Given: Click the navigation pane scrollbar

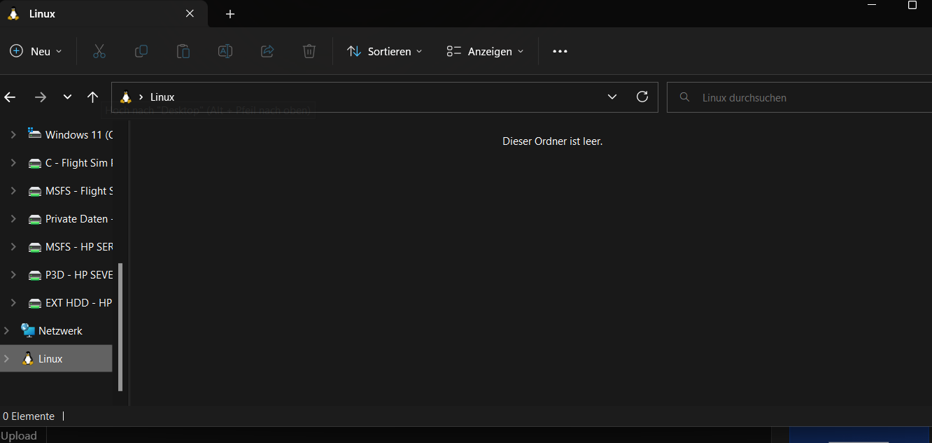Looking at the screenshot, I should (x=120, y=326).
